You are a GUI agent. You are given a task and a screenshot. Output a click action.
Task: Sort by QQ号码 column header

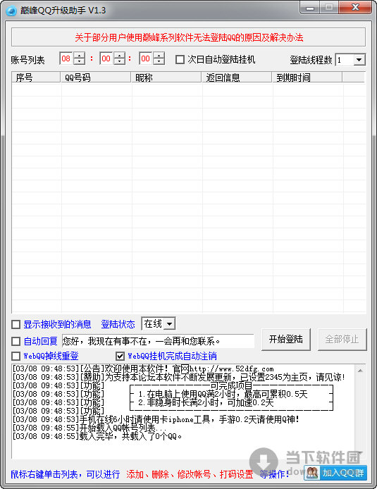(x=96, y=78)
